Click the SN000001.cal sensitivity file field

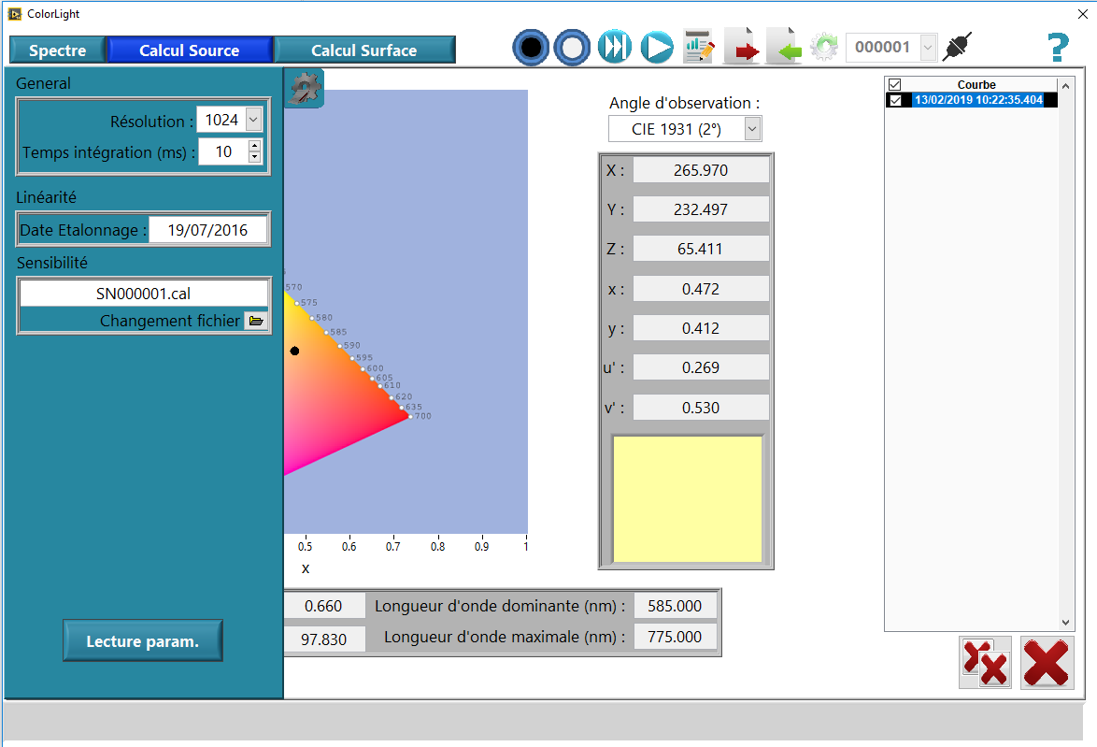pos(143,294)
